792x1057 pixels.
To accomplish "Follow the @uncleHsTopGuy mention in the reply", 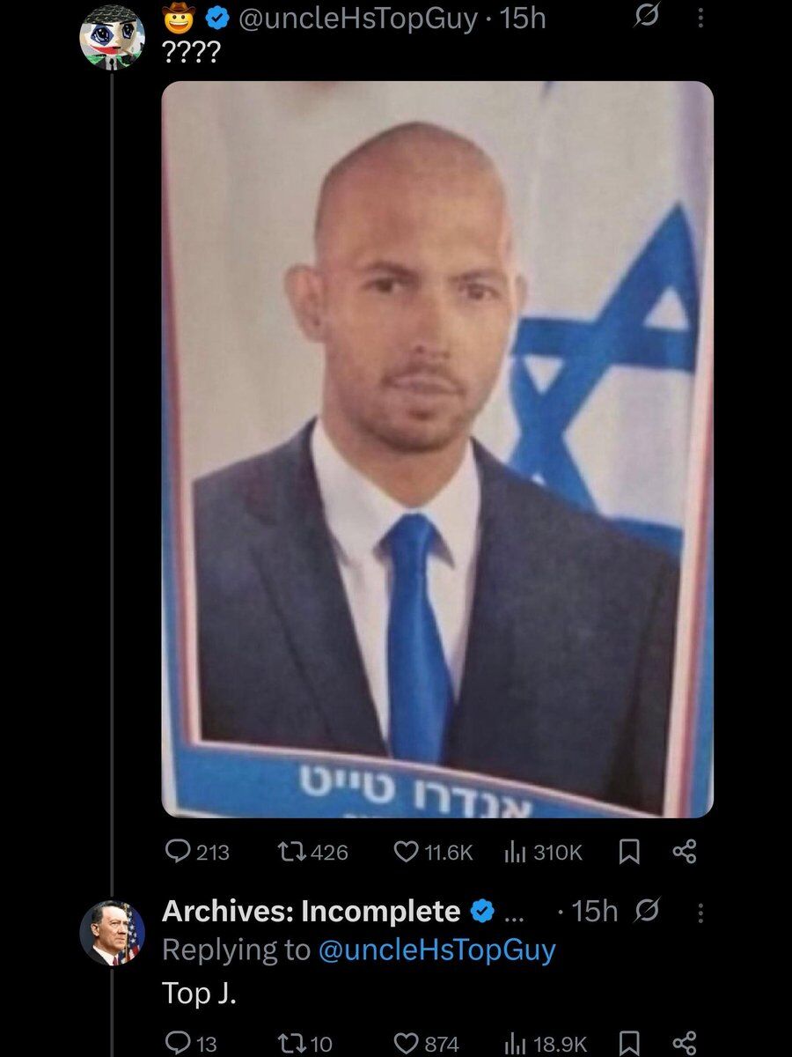I will (436, 950).
